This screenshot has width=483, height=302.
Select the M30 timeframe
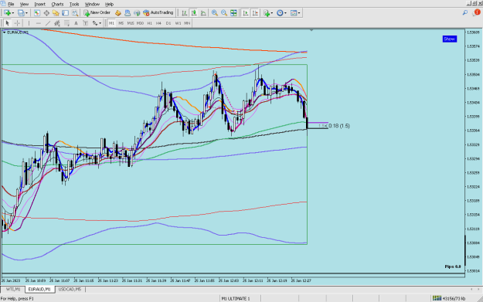[x=140, y=23]
